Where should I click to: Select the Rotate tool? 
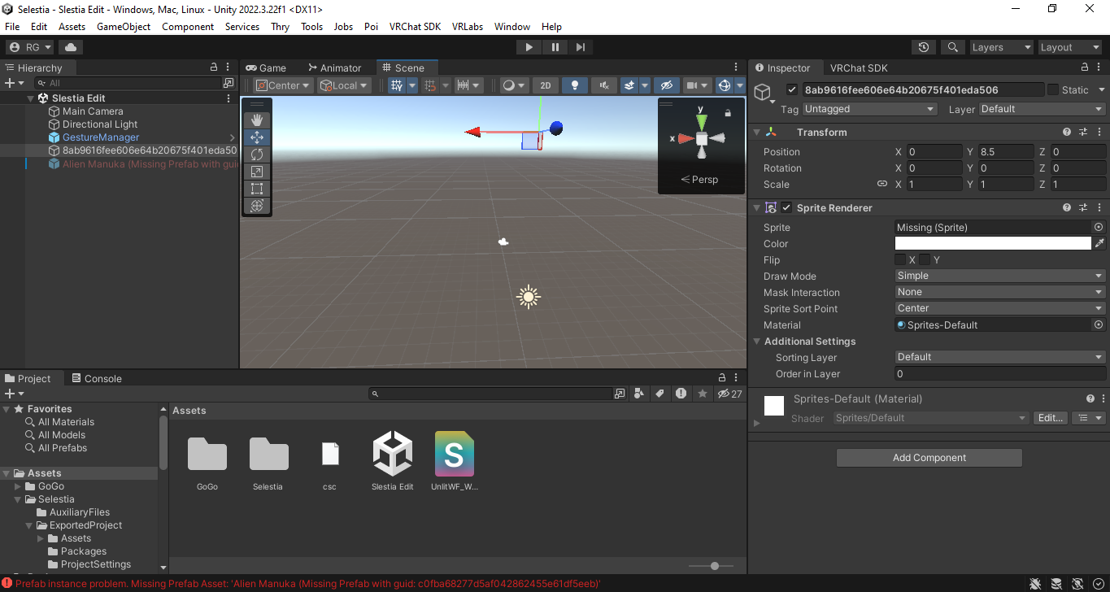(257, 155)
